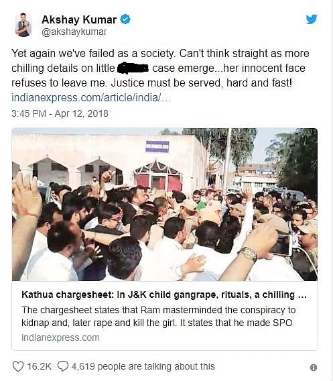333x381 pixels.
Task: Open the crowd photo in the link card
Action: click(165, 205)
